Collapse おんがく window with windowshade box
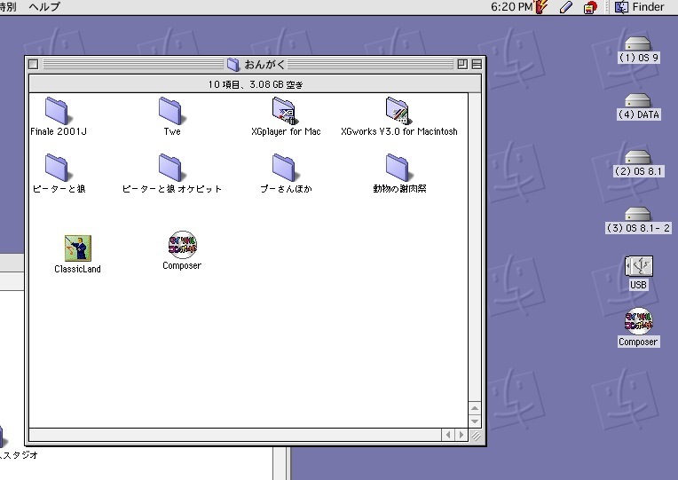The height and width of the screenshot is (480, 678). point(477,65)
